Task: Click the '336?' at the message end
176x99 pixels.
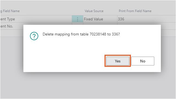Action: point(116,34)
